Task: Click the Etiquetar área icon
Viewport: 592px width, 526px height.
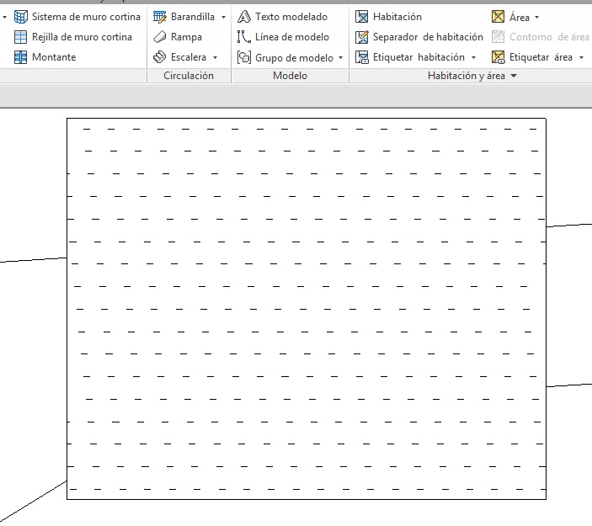Action: (499, 57)
